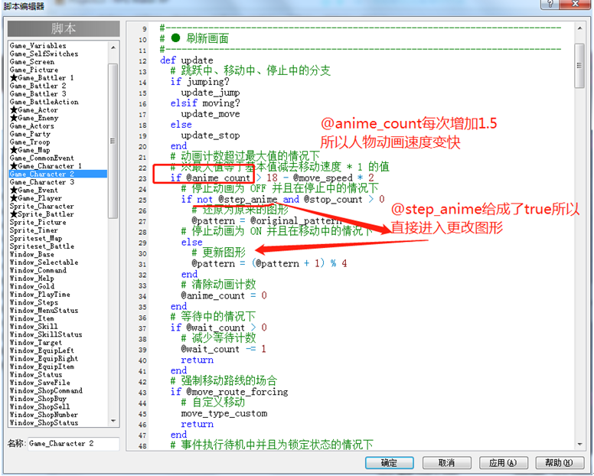Viewport: 594px width, 476px height.
Task: Click the help question mark title button
Action: (550, 4)
